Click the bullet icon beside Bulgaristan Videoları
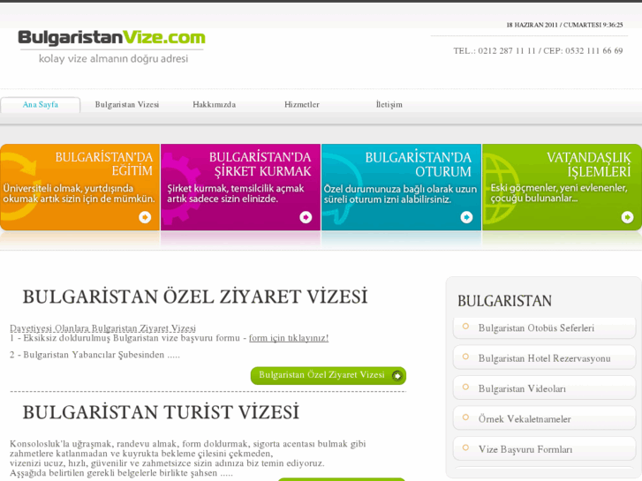The height and width of the screenshot is (481, 642). [x=465, y=387]
